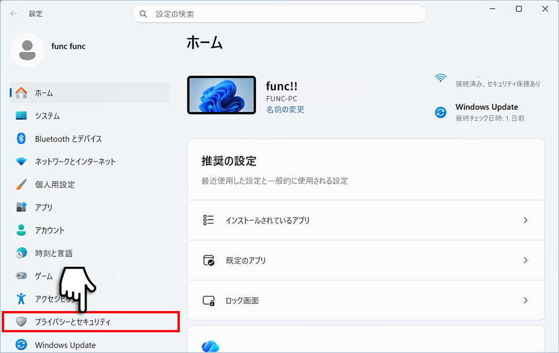Click the Wi-Fi status icon at top right
The height and width of the screenshot is (353, 559).
[x=441, y=78]
